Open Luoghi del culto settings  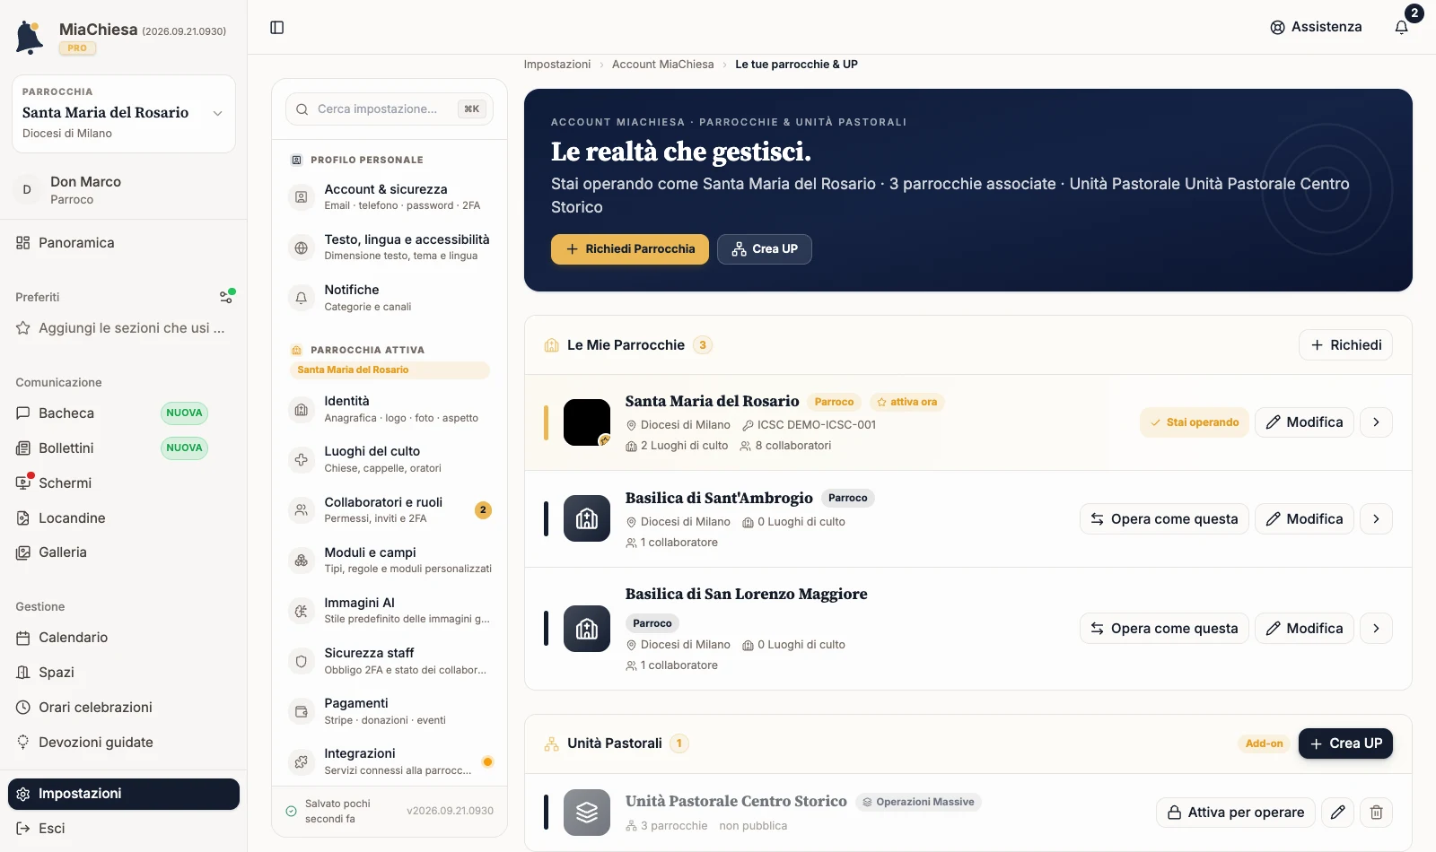(x=390, y=458)
